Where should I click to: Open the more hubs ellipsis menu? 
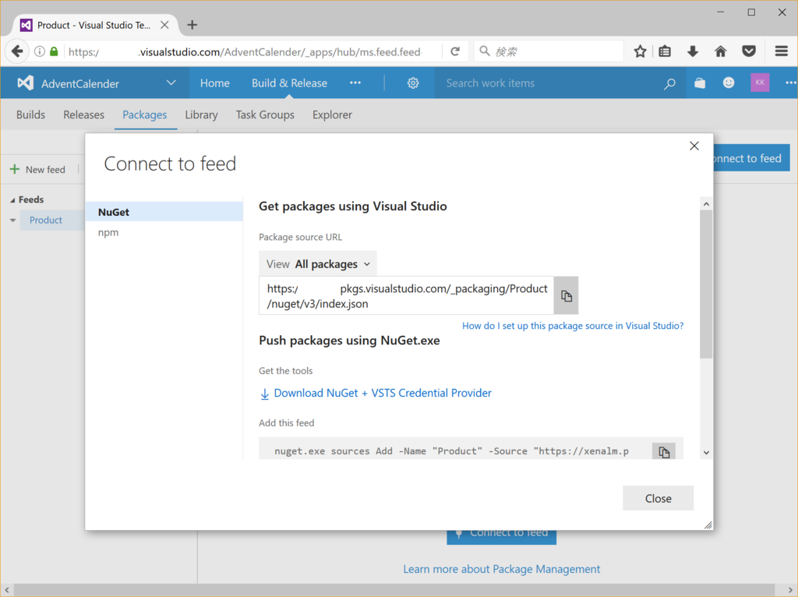(355, 83)
